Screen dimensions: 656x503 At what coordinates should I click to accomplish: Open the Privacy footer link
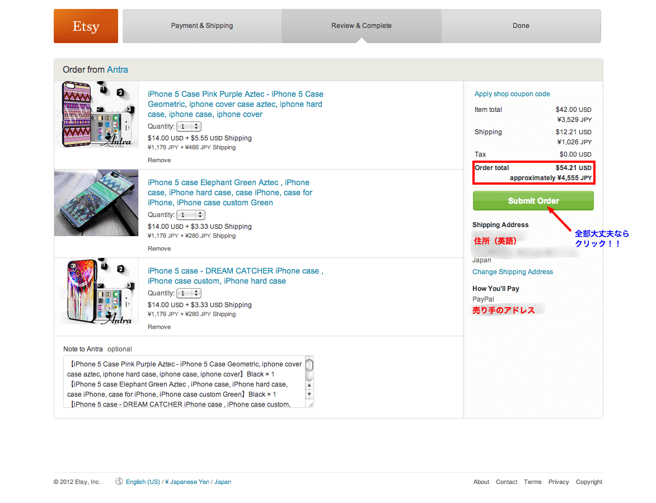[x=559, y=482]
